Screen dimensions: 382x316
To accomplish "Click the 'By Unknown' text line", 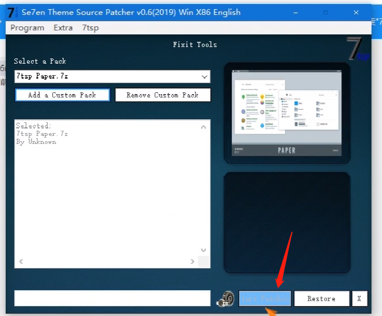I will point(36,142).
